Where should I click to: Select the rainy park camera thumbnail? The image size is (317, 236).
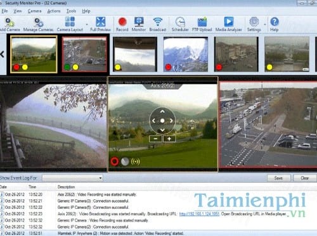pyautogui.click(x=287, y=54)
